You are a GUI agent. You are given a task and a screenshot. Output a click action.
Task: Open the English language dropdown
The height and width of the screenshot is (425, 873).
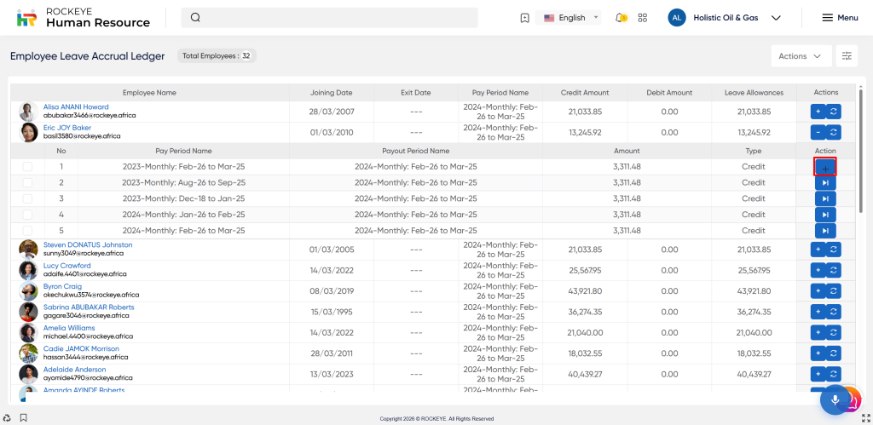click(571, 18)
